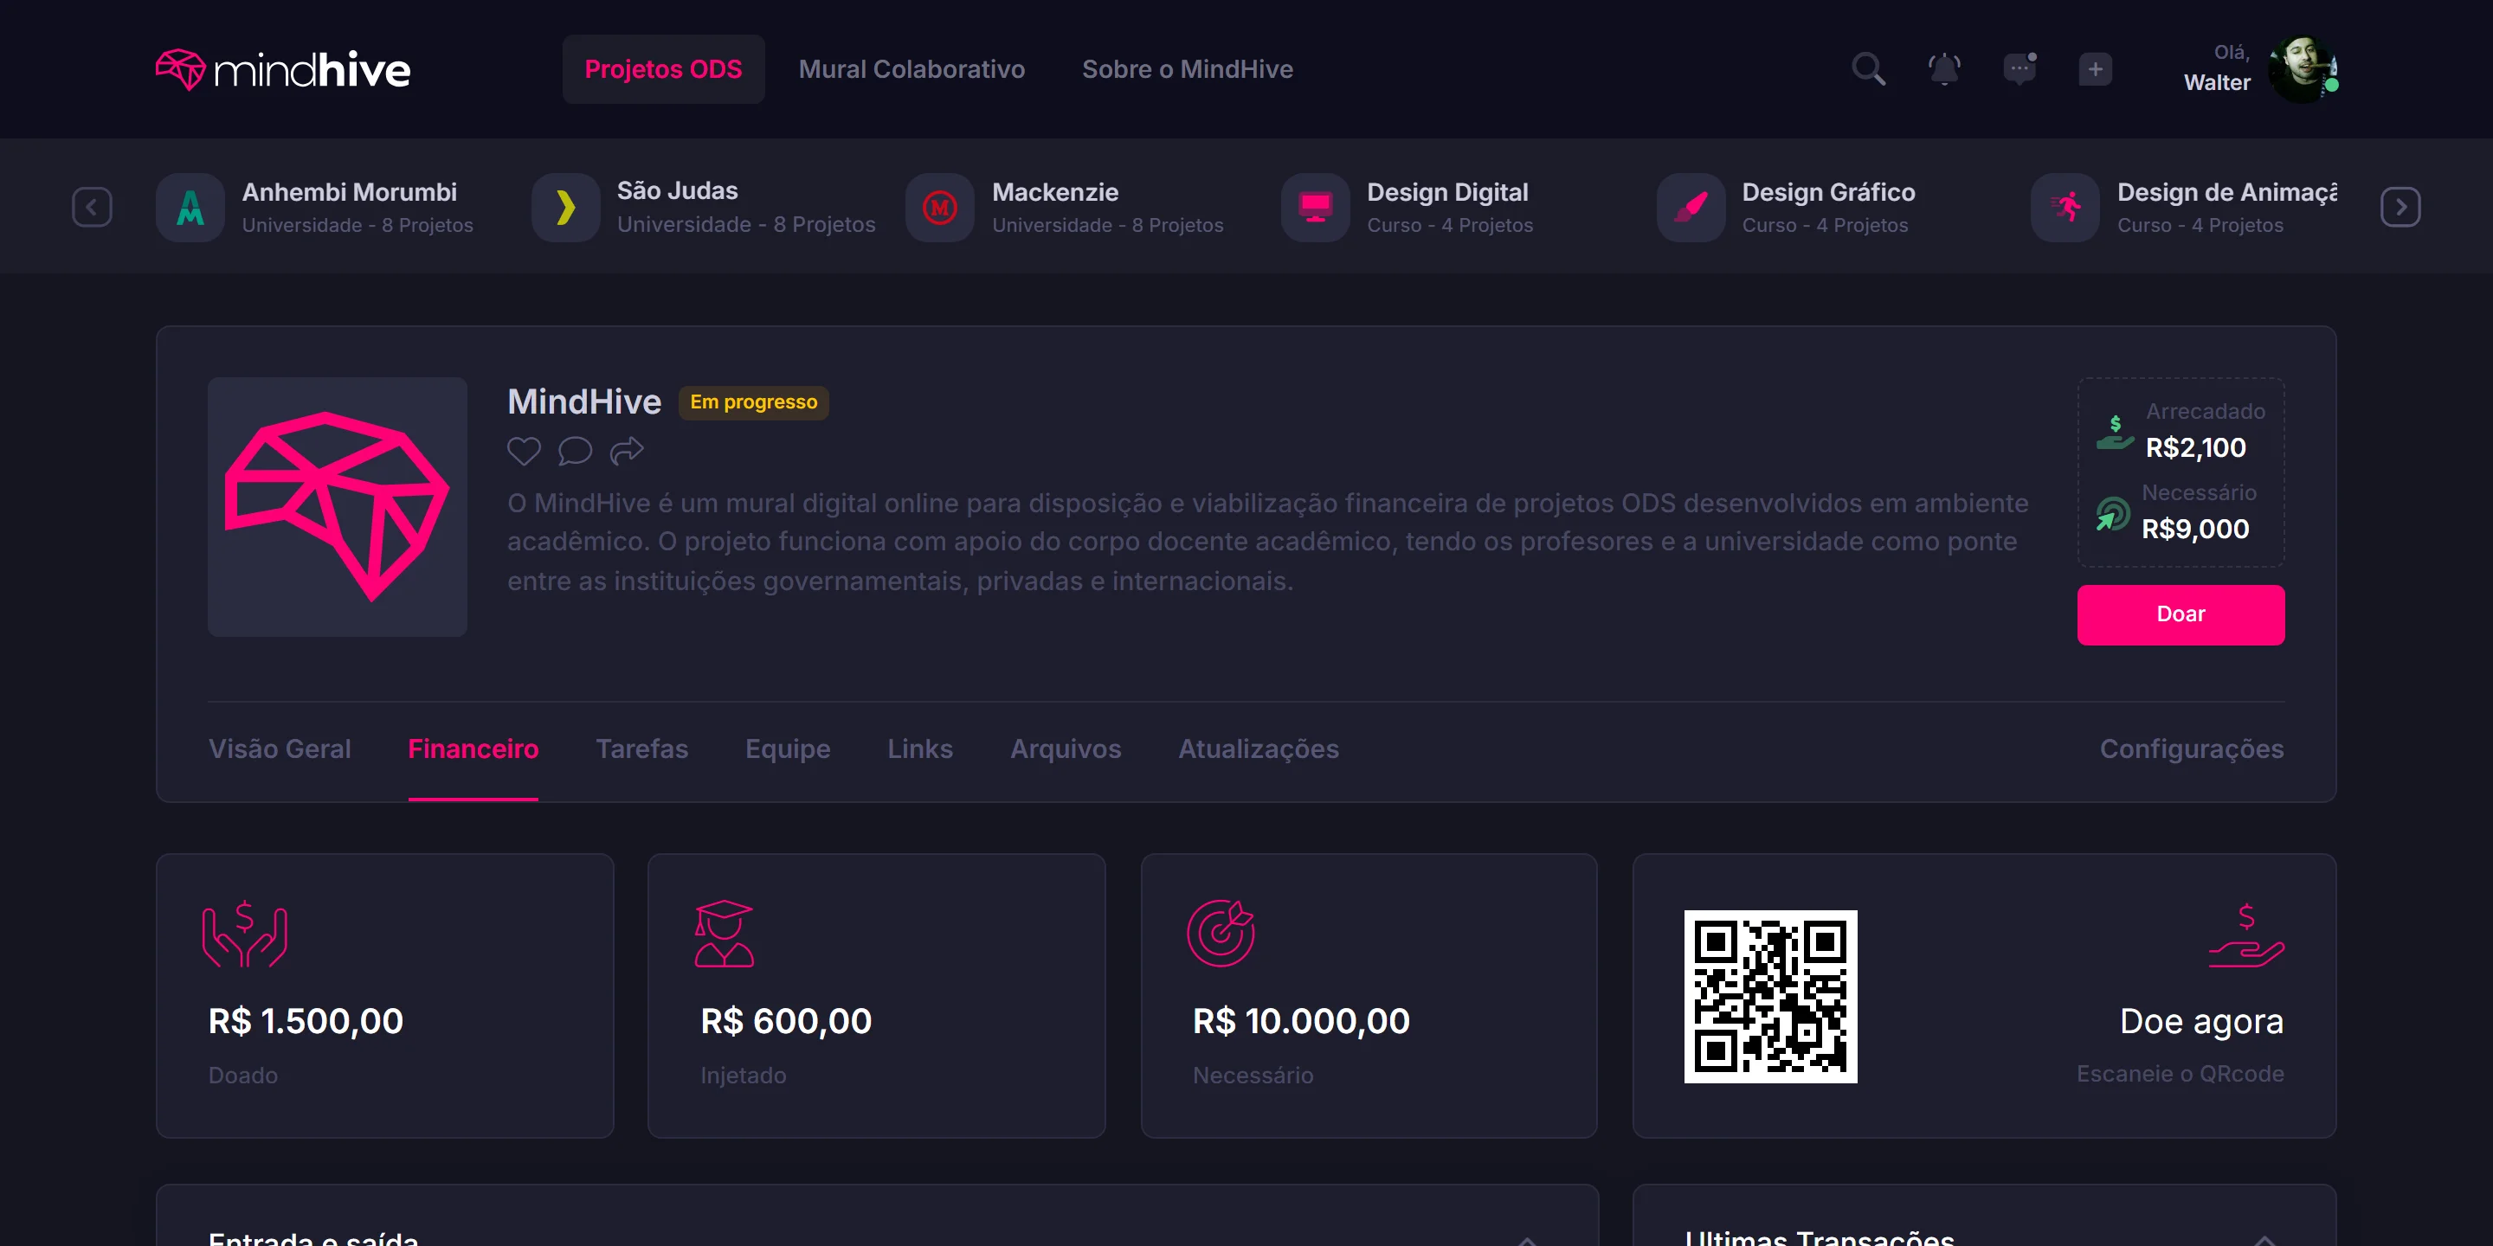Open the Projetos ODS menu
The height and width of the screenshot is (1246, 2493).
tap(663, 69)
